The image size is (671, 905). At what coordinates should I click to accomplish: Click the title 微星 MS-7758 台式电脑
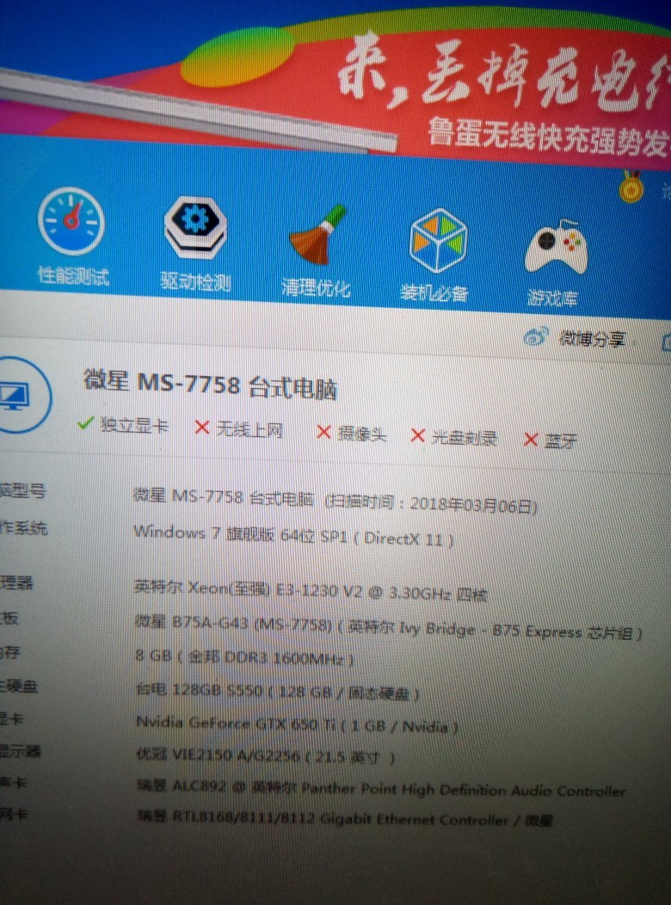point(210,385)
